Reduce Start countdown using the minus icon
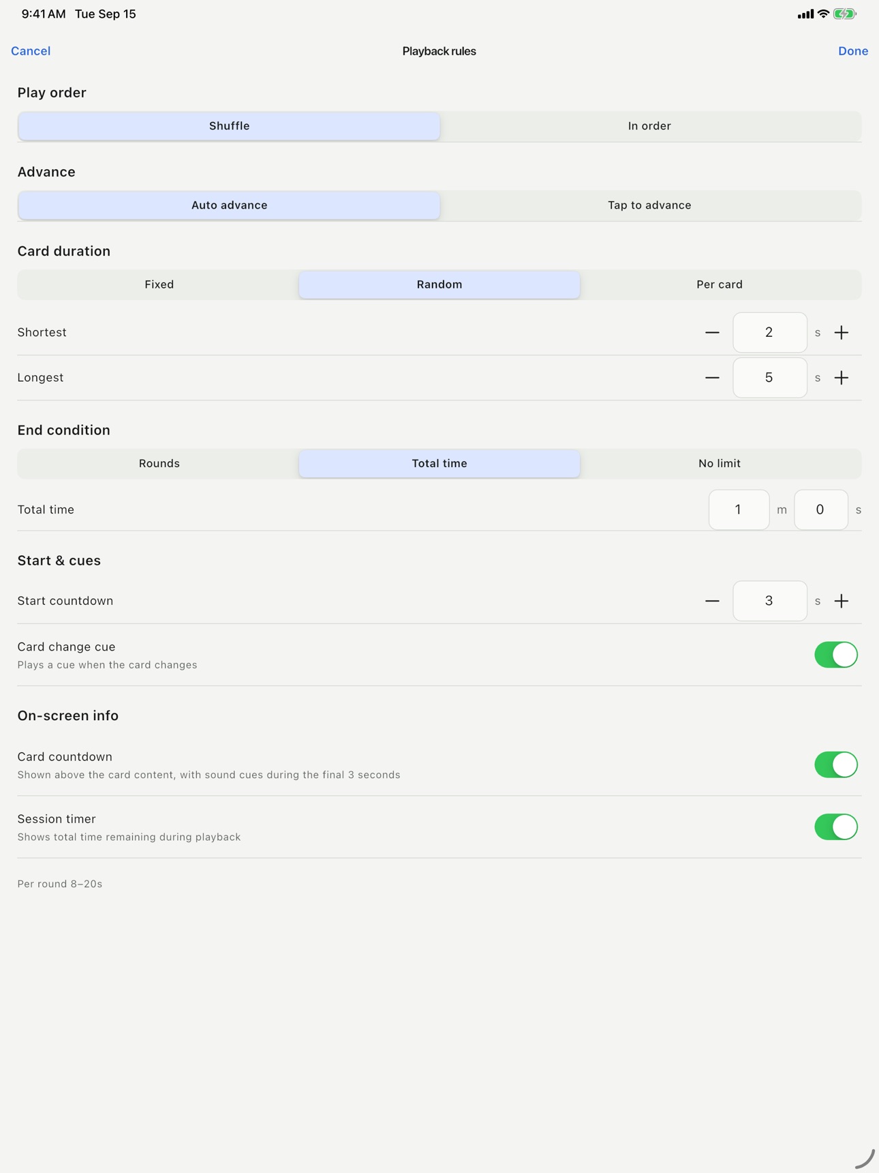This screenshot has height=1173, width=879. coord(712,601)
